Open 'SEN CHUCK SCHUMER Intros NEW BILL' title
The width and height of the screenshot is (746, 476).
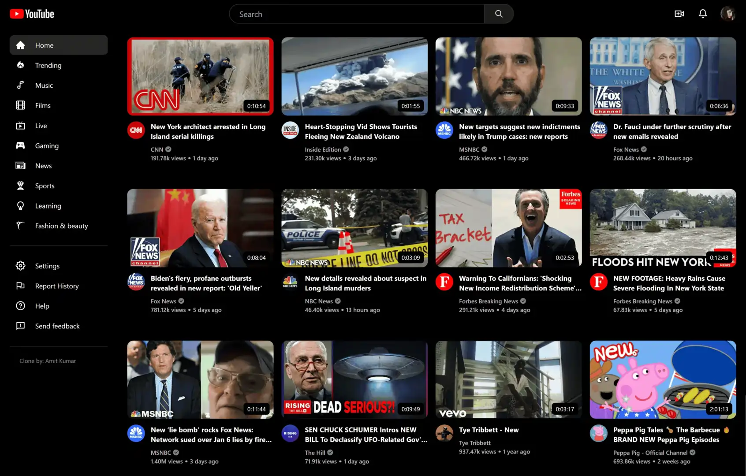click(x=366, y=435)
